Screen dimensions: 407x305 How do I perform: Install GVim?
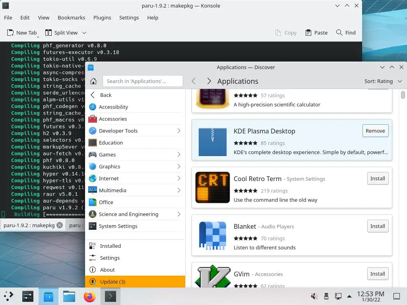pyautogui.click(x=378, y=274)
